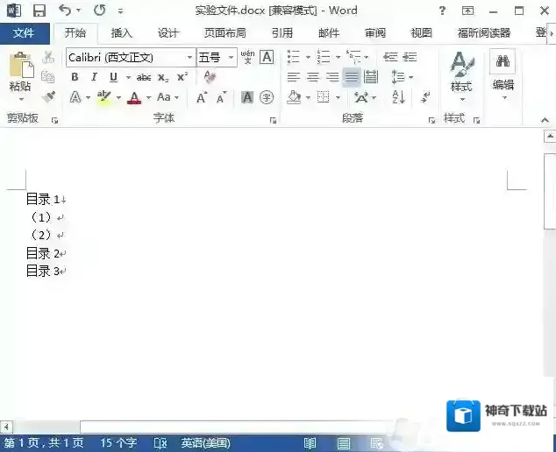This screenshot has height=452, width=556.
Task: Toggle Bold formatting
Action: 75,77
